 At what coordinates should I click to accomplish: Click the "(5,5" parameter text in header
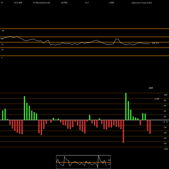click(87, 3)
